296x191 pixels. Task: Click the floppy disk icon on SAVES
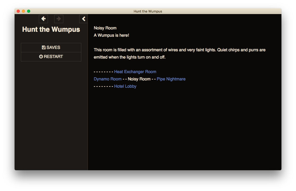(44, 48)
